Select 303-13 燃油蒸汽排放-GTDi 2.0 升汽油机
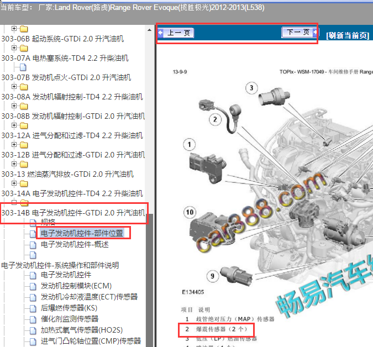The height and width of the screenshot is (347, 373). pyautogui.click(x=67, y=174)
